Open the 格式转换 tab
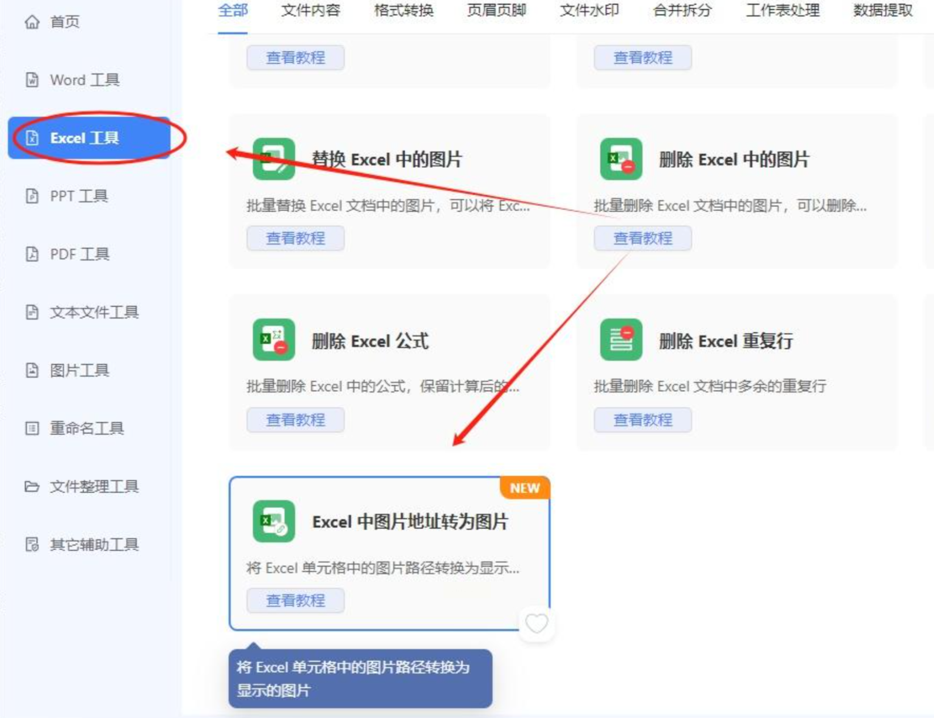This screenshot has width=934, height=718. [x=404, y=11]
